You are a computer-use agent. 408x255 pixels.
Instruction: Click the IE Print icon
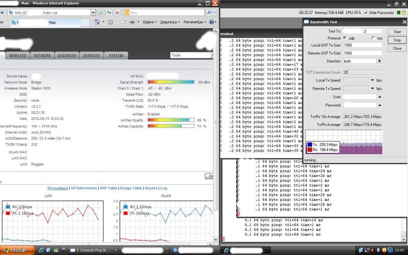(x=132, y=22)
